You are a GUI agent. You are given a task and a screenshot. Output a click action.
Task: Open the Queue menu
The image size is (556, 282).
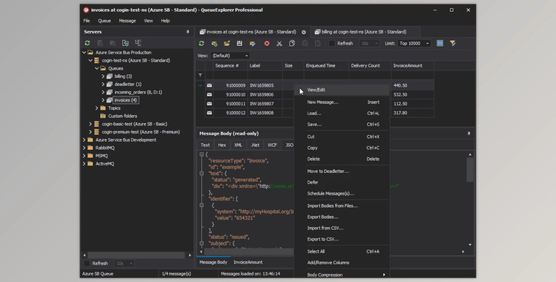[x=105, y=21]
